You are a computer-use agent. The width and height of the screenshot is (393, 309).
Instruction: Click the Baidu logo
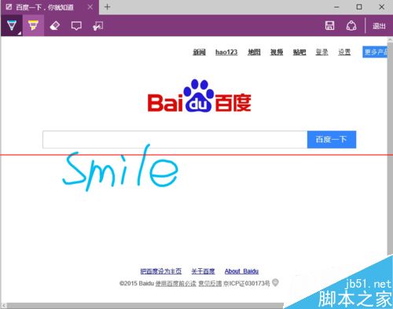click(x=199, y=96)
